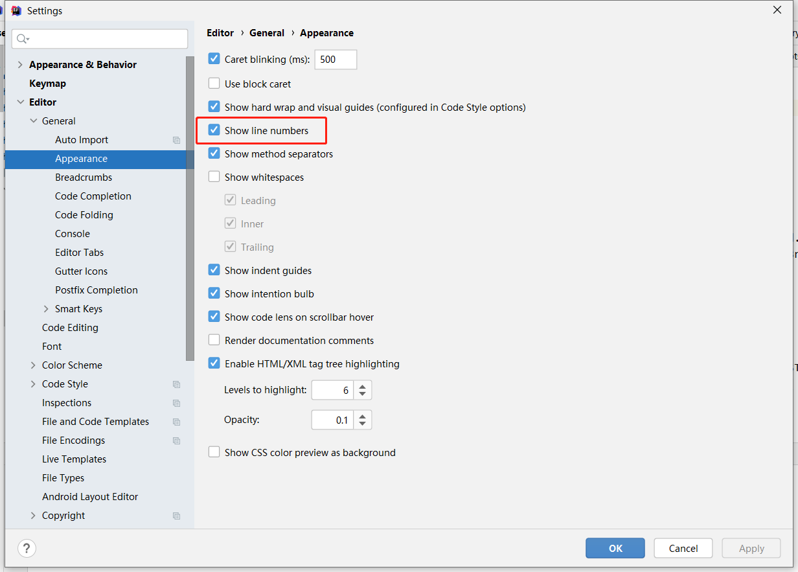Click the icon beside Copyright

(x=176, y=516)
